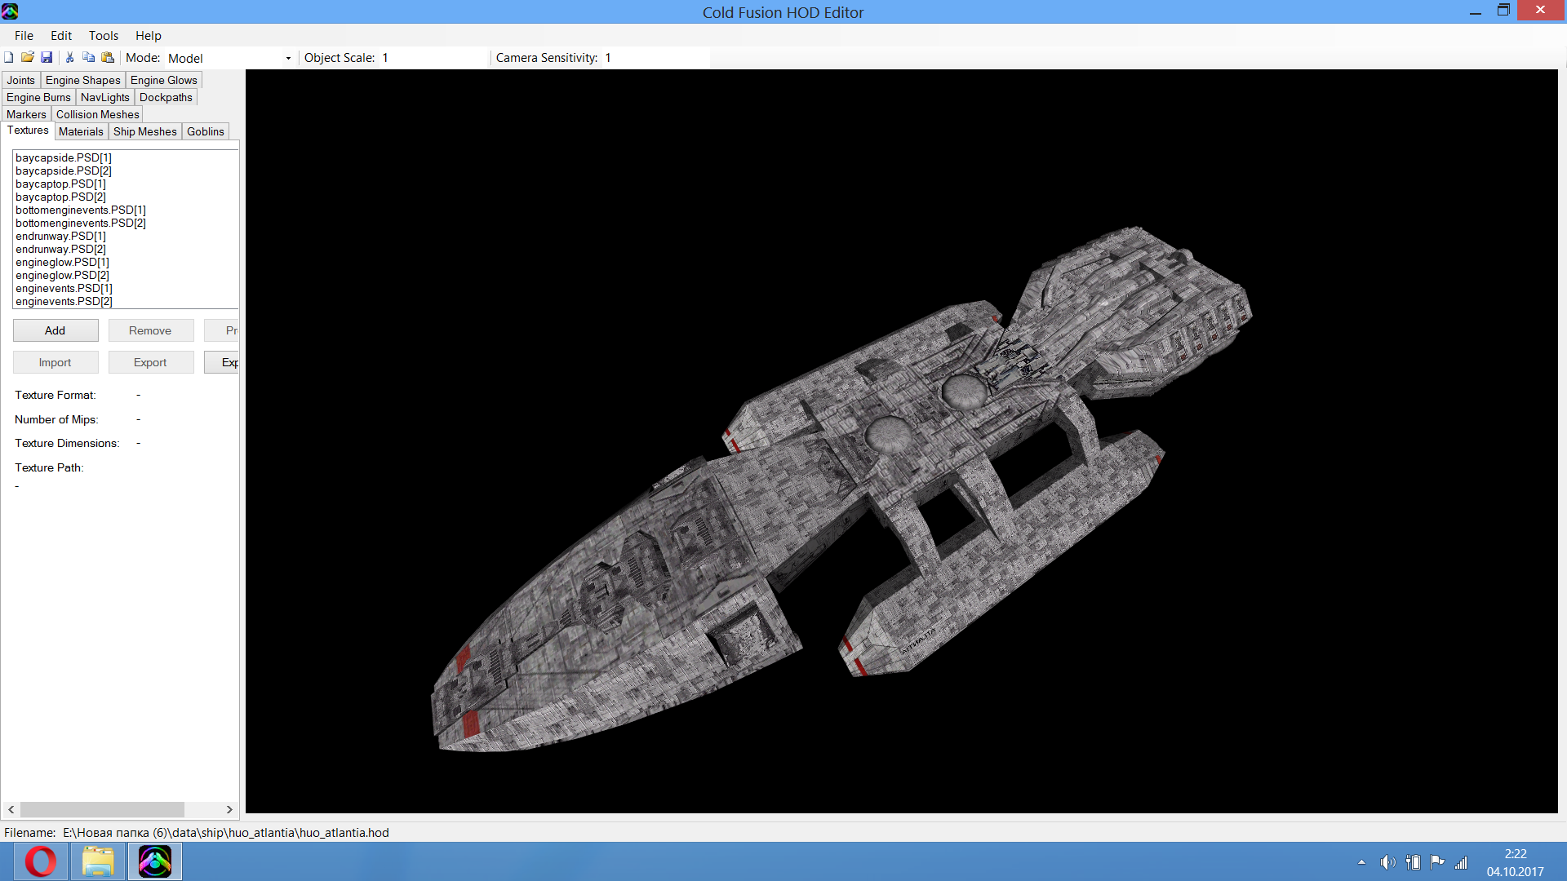Click the horizontal scrollbar left arrow
The image size is (1567, 881).
[11, 809]
